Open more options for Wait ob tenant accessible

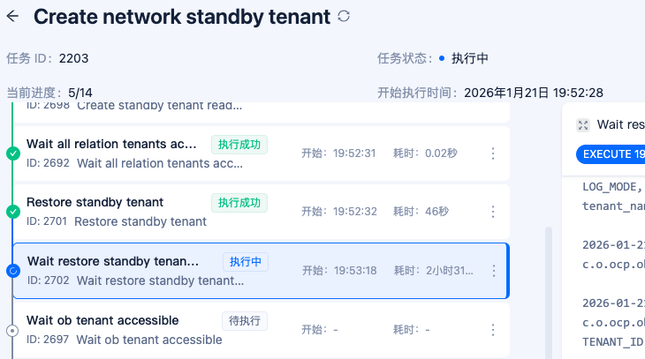coord(493,330)
